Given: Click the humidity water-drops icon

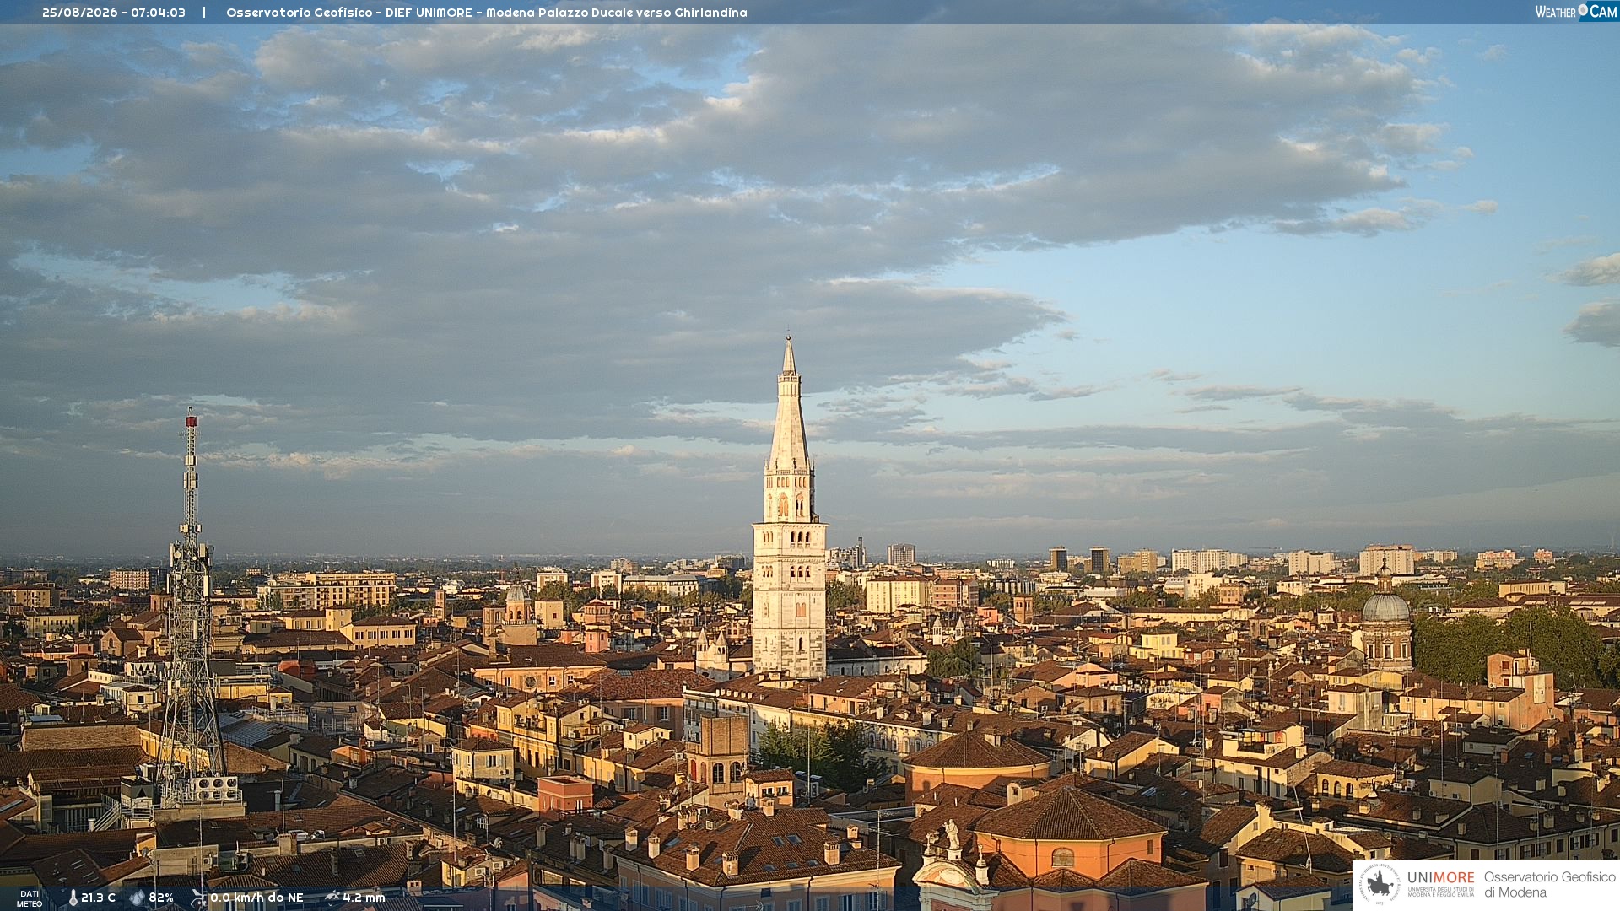Looking at the screenshot, I should 137,898.
